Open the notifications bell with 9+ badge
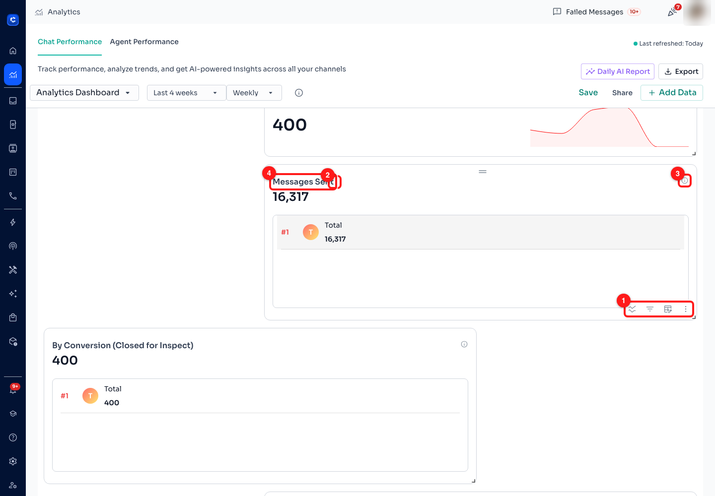Viewport: 715px width, 496px height. coord(13,389)
